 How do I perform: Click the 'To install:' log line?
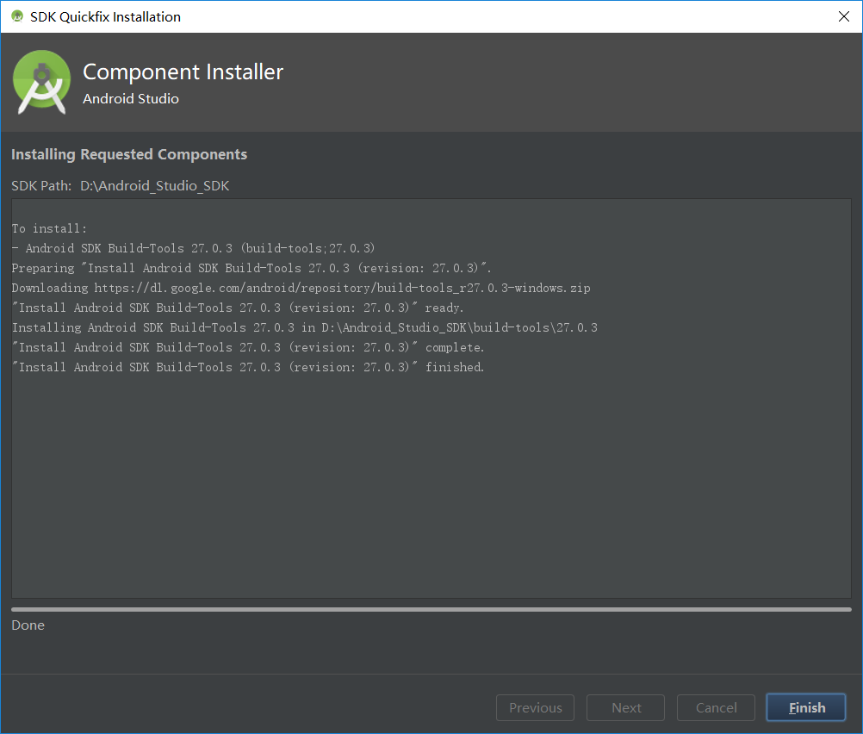[50, 228]
